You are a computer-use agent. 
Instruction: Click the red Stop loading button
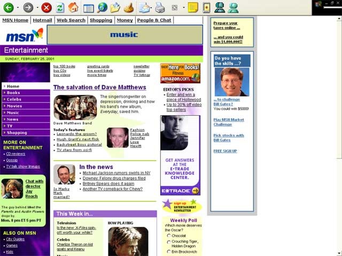point(46,7)
